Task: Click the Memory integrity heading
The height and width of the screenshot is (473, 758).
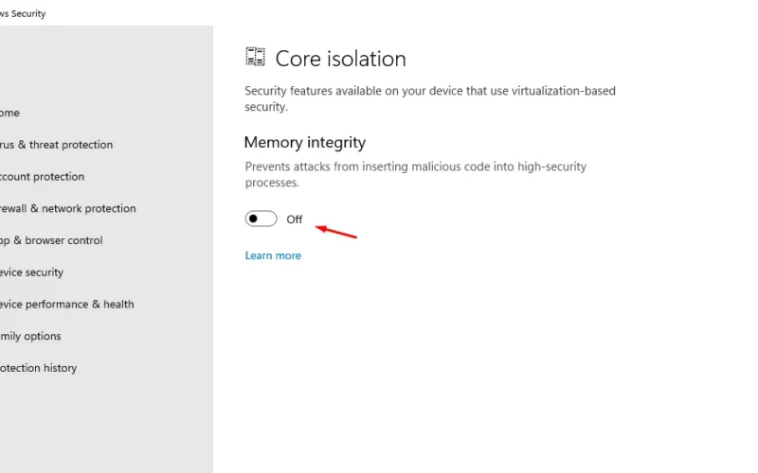Action: (305, 143)
